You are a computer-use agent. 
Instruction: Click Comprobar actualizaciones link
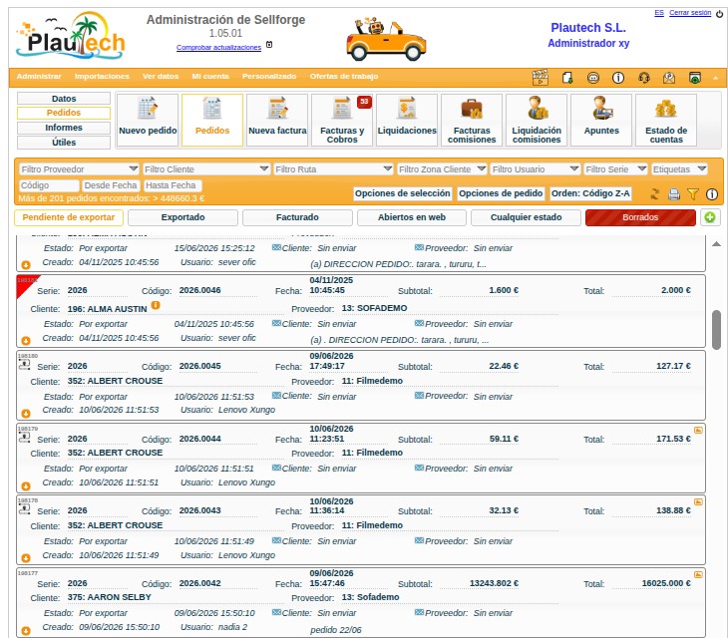click(x=218, y=47)
